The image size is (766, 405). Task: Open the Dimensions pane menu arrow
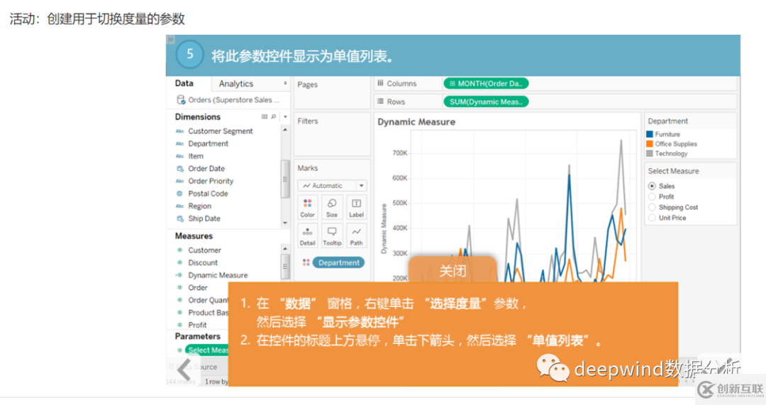click(285, 117)
